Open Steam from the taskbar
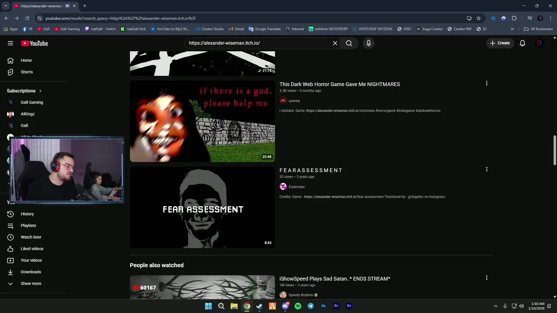The width and height of the screenshot is (557, 313). coord(259,306)
